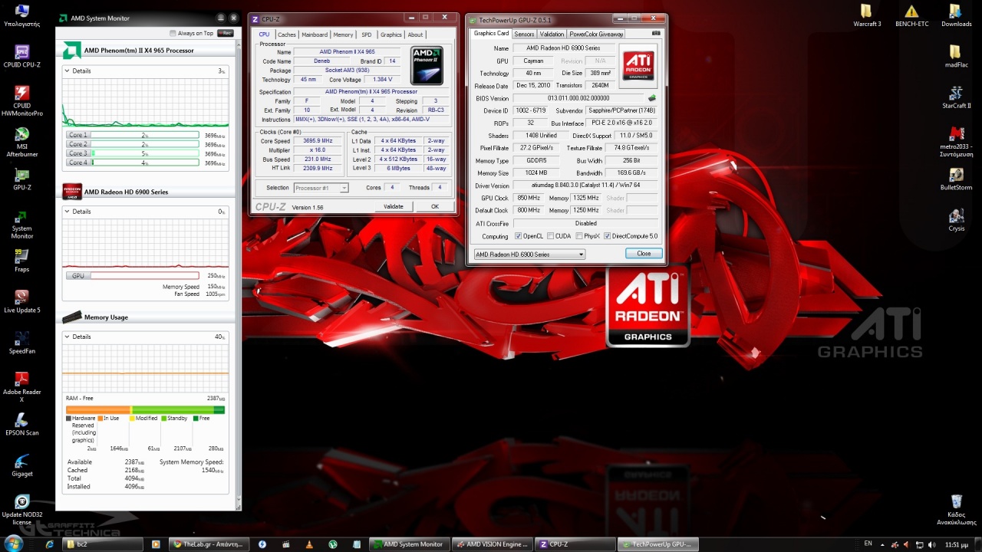The image size is (982, 552).
Task: Launch the metro2033 desktop shortcut
Action: [956, 142]
